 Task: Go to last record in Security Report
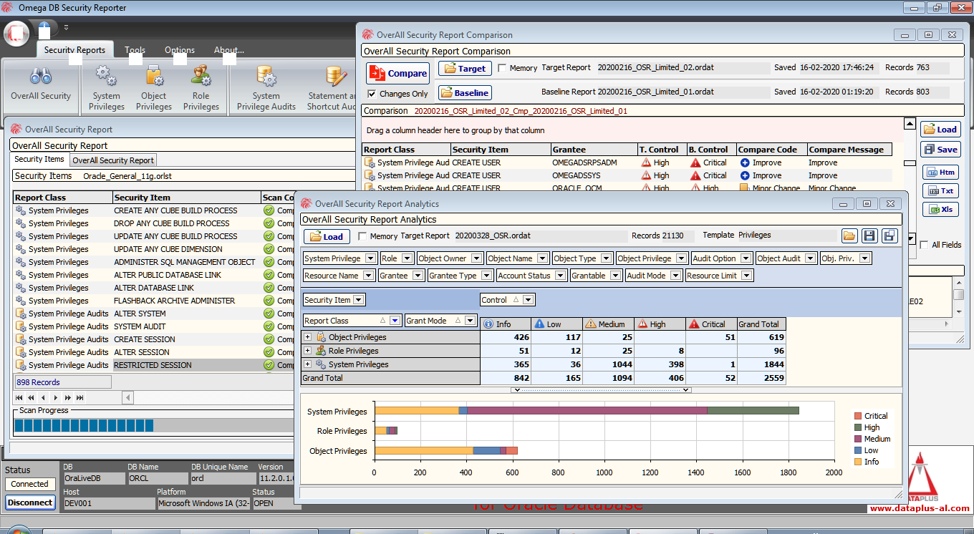pos(80,397)
